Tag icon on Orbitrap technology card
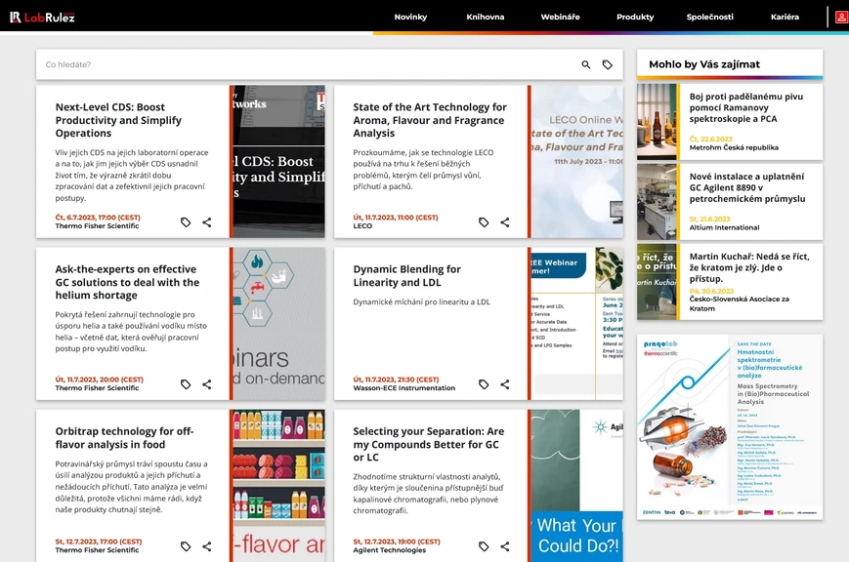Viewport: 849px width, 562px height. coord(186,546)
